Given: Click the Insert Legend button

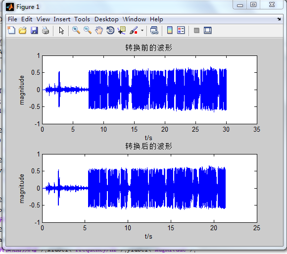Looking at the screenshot, I should 181,30.
